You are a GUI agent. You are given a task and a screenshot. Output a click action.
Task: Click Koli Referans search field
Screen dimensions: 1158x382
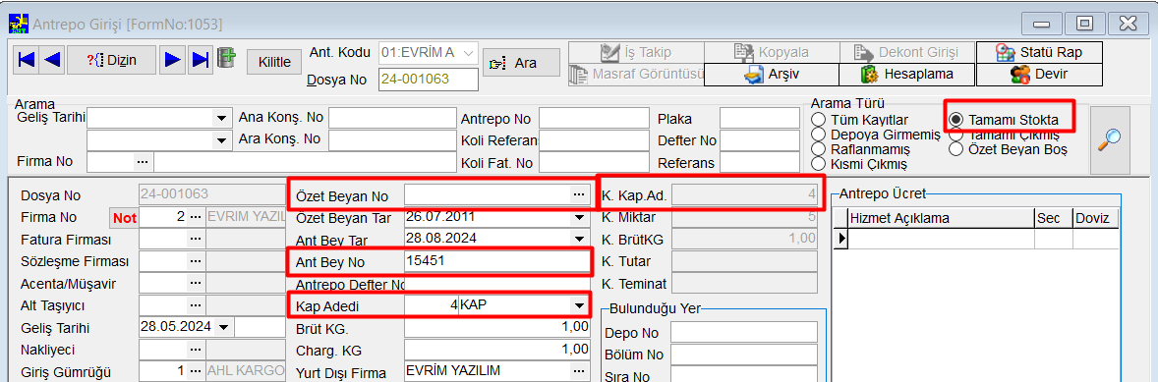click(594, 140)
